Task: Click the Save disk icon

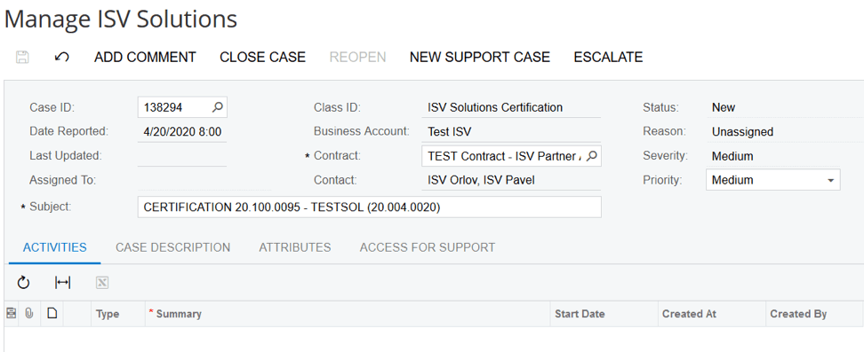Action: click(x=22, y=57)
